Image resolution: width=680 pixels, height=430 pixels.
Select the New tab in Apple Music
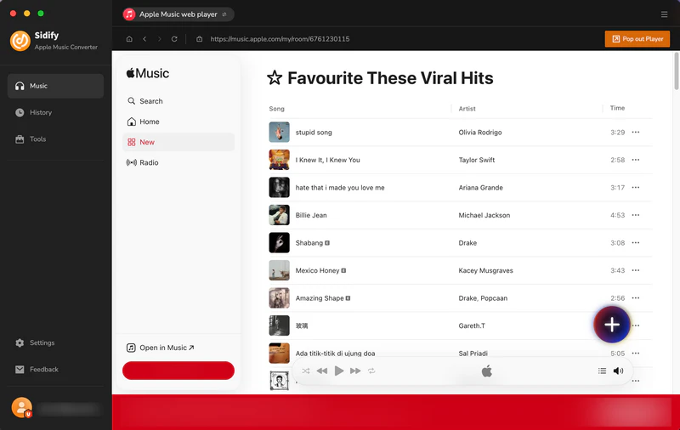click(178, 142)
